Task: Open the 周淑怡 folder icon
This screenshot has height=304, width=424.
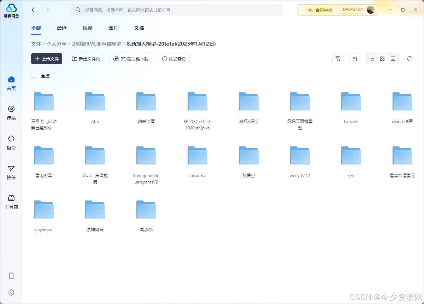Action: click(x=146, y=210)
